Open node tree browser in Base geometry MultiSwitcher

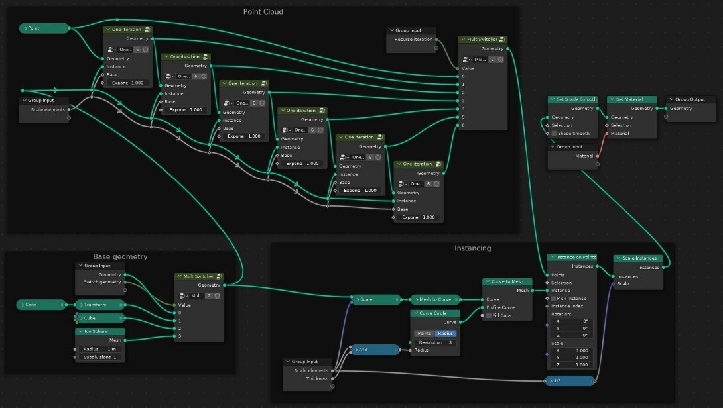click(x=184, y=295)
